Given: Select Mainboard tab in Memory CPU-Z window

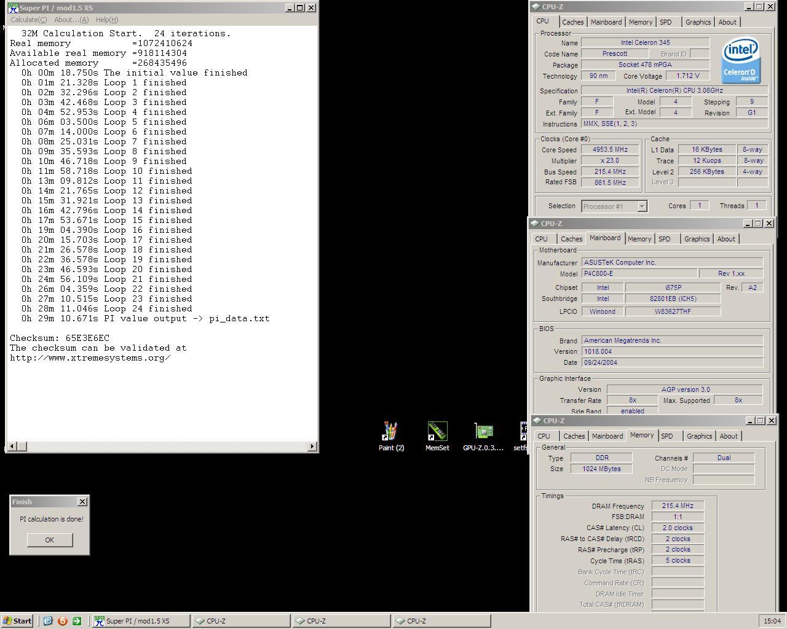Looking at the screenshot, I should point(607,436).
